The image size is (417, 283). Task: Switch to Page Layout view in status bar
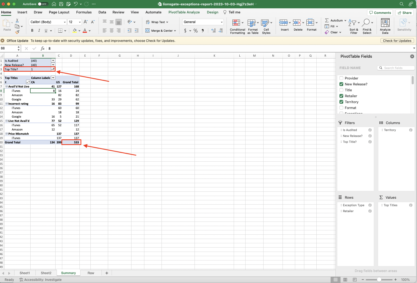pos(345,280)
